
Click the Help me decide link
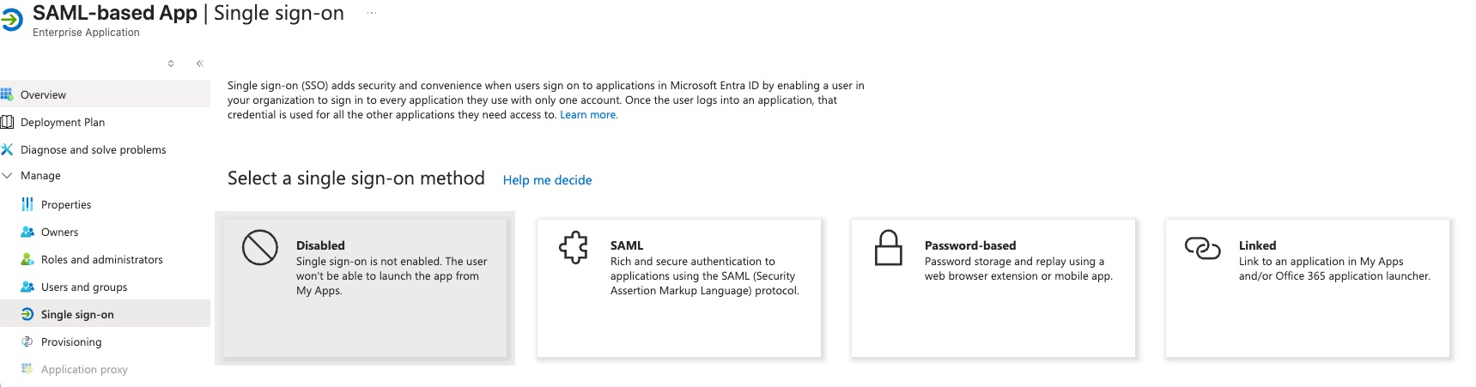[547, 180]
